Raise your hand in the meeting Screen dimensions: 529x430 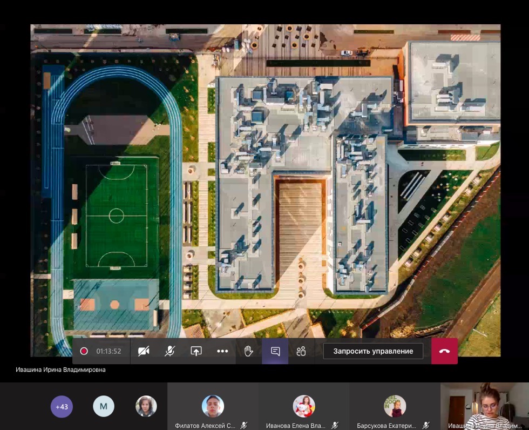coord(248,351)
